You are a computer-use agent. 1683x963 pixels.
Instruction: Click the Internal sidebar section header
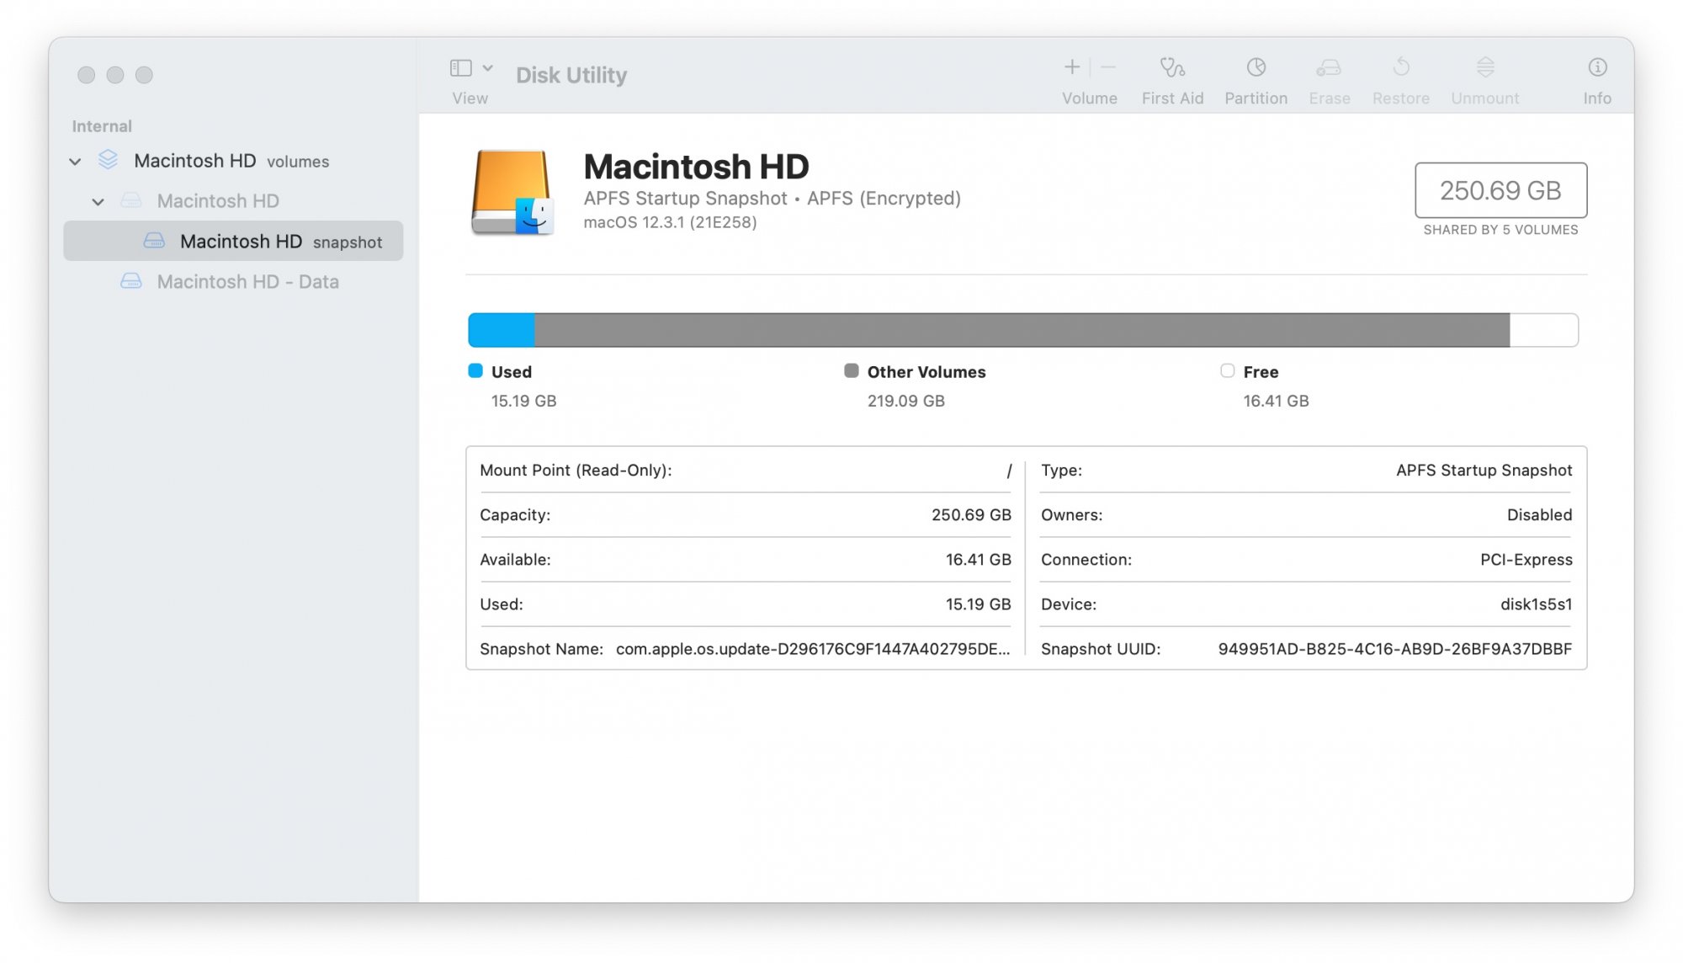(x=102, y=126)
